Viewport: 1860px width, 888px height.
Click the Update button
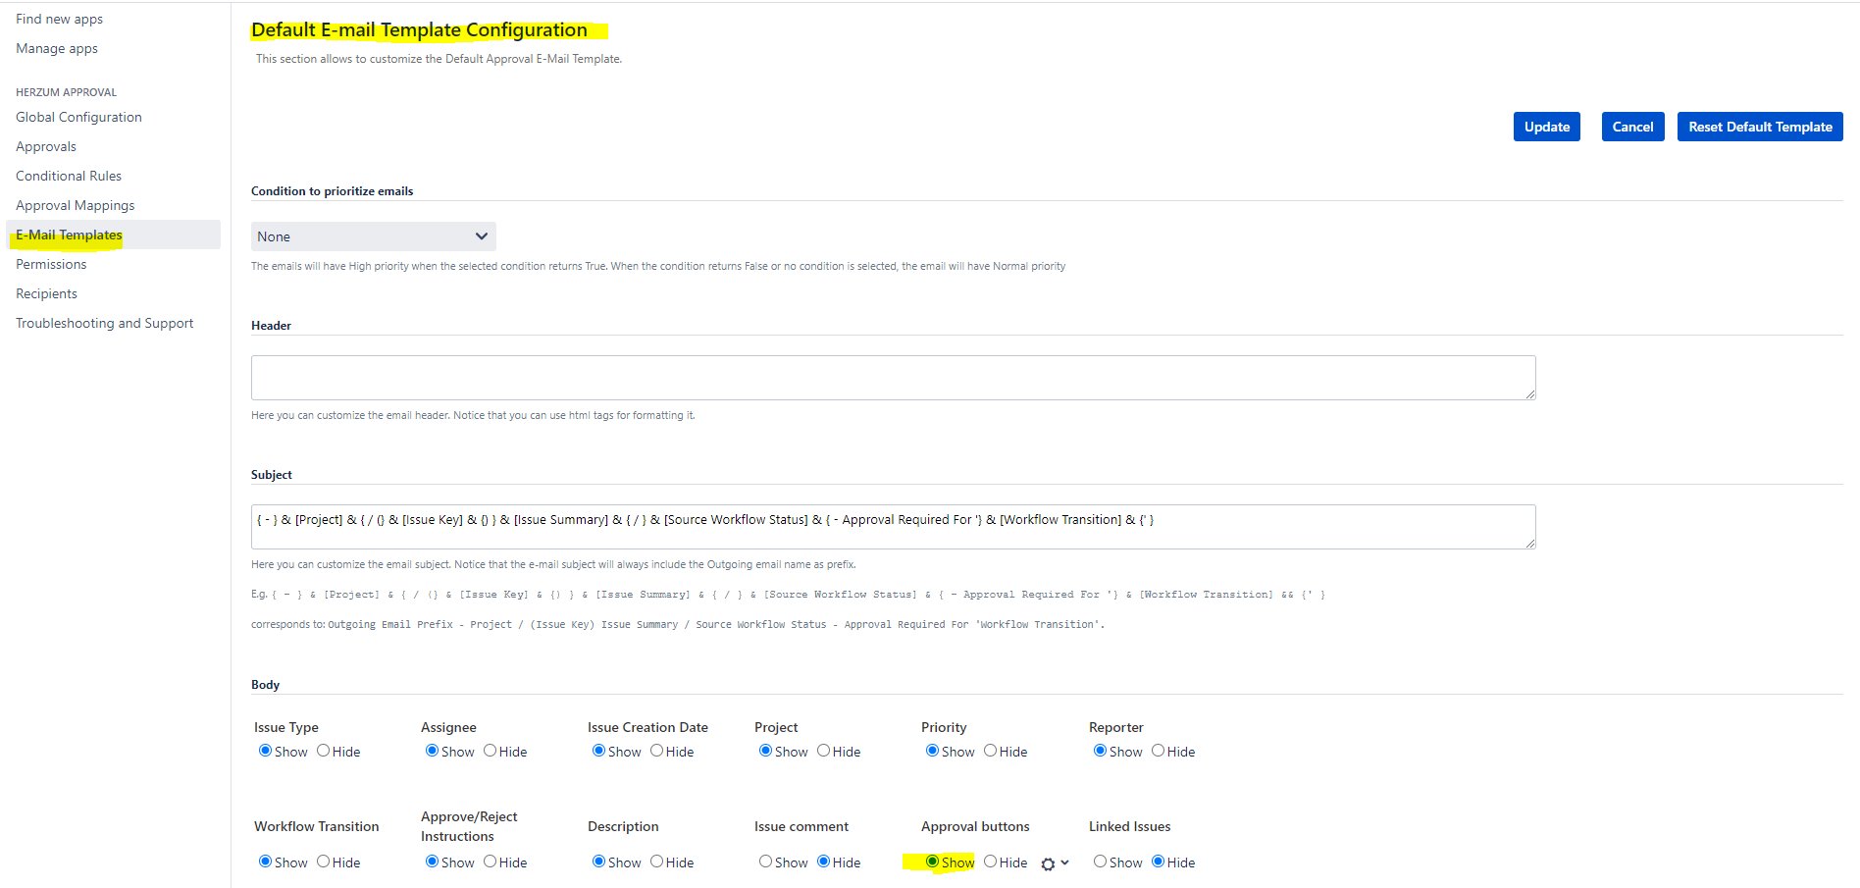tap(1546, 127)
